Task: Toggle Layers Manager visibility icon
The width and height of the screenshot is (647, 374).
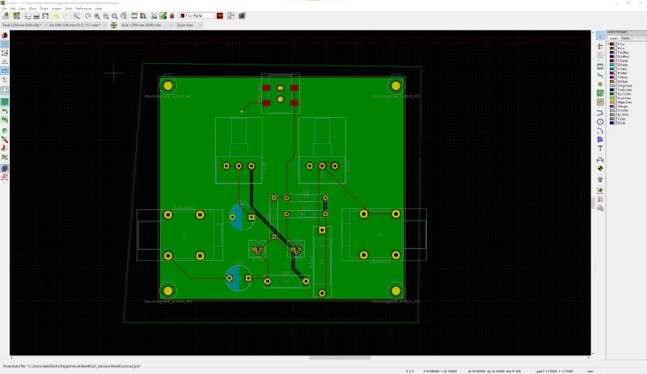Action: [x=5, y=168]
